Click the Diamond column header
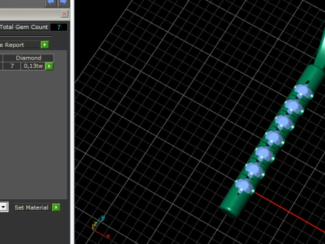325x244 pixels. coord(28,58)
